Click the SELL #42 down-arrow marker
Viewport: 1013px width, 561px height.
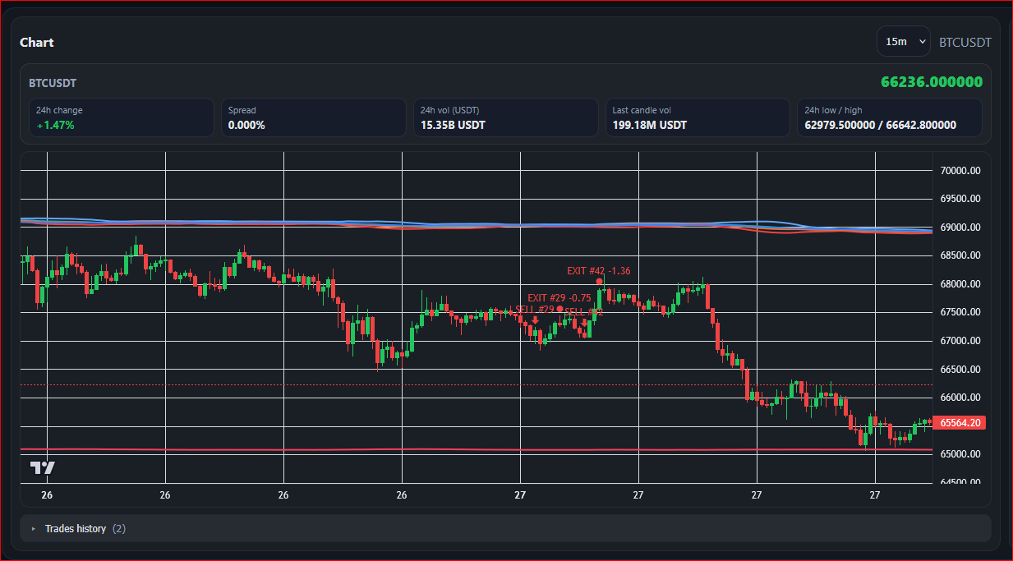(584, 323)
